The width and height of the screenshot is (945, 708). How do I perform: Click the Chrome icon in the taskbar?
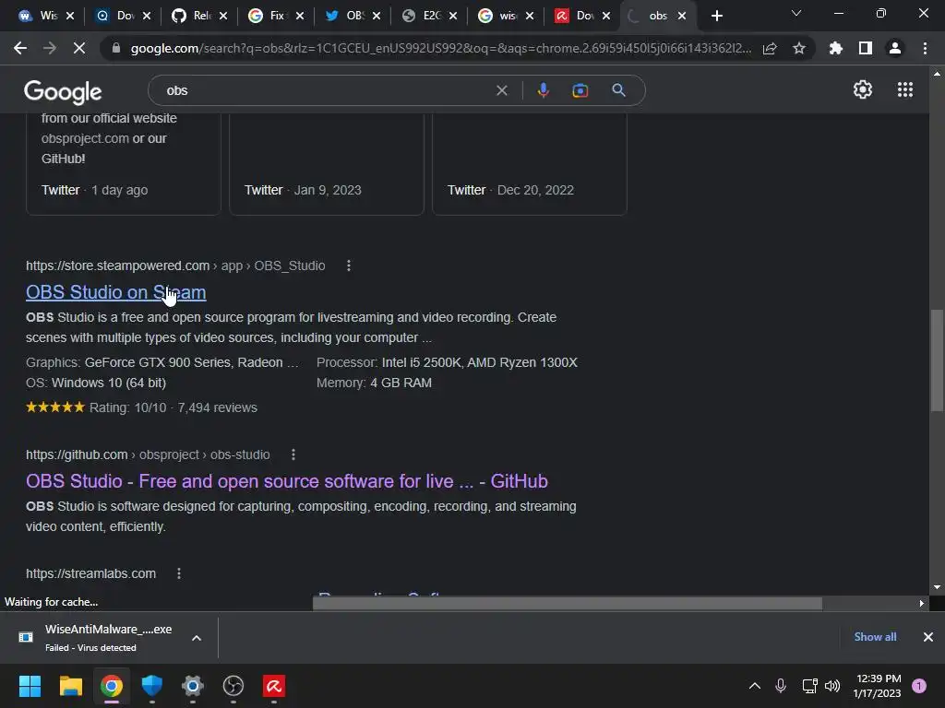pyautogui.click(x=112, y=686)
